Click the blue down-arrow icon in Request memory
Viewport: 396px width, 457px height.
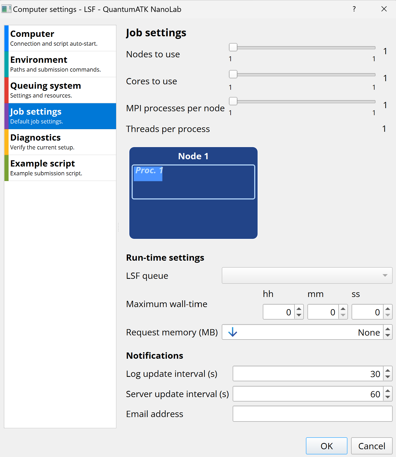233,332
